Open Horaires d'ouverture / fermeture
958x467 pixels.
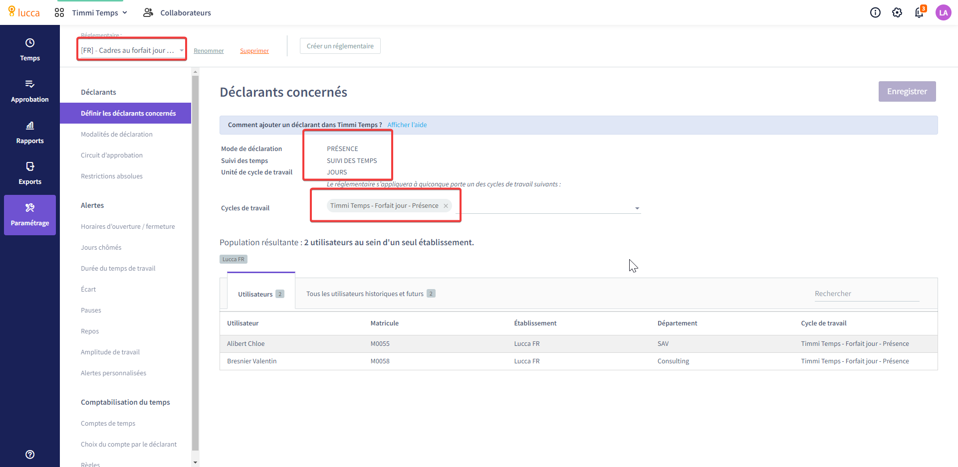[128, 226]
